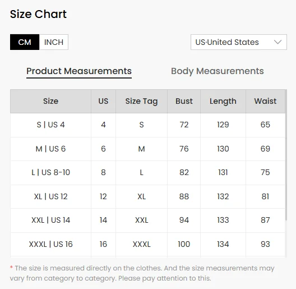Select the XXXL | US 16 row
Screen dimensions: 296x289
coord(147,244)
